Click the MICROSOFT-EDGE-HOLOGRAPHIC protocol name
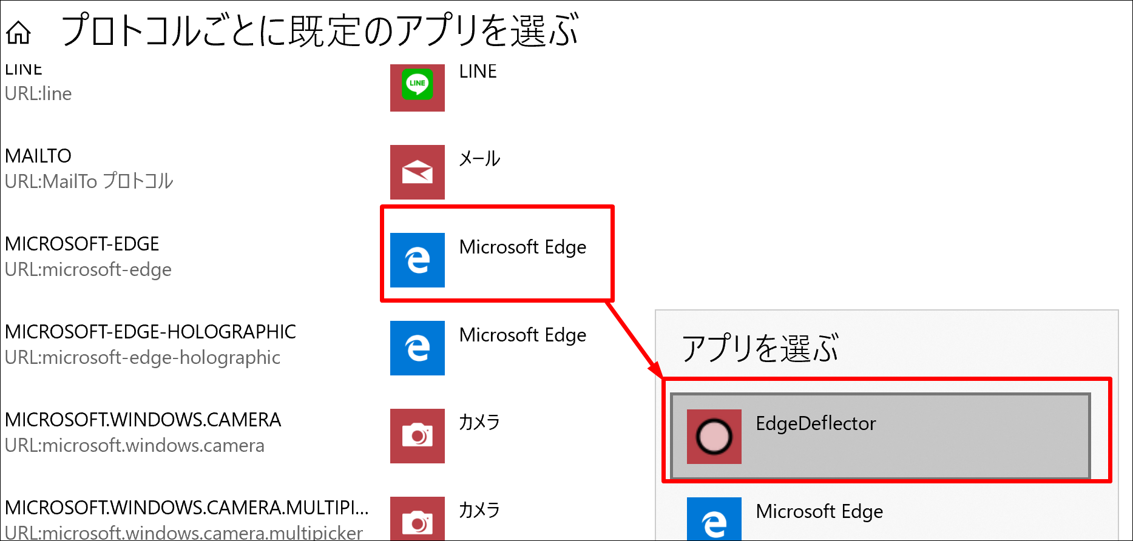Image resolution: width=1133 pixels, height=541 pixels. pos(151,332)
